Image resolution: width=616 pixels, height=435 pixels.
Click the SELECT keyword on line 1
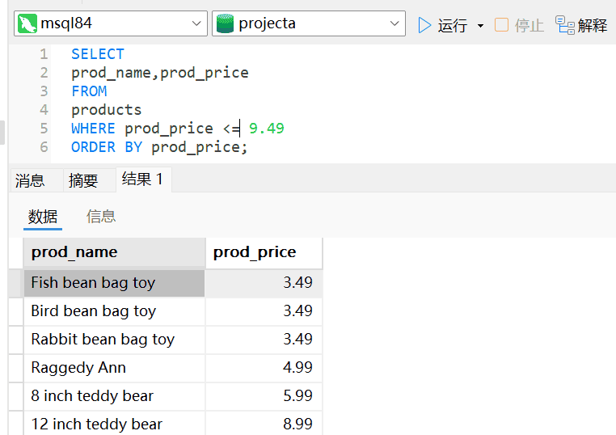click(98, 54)
